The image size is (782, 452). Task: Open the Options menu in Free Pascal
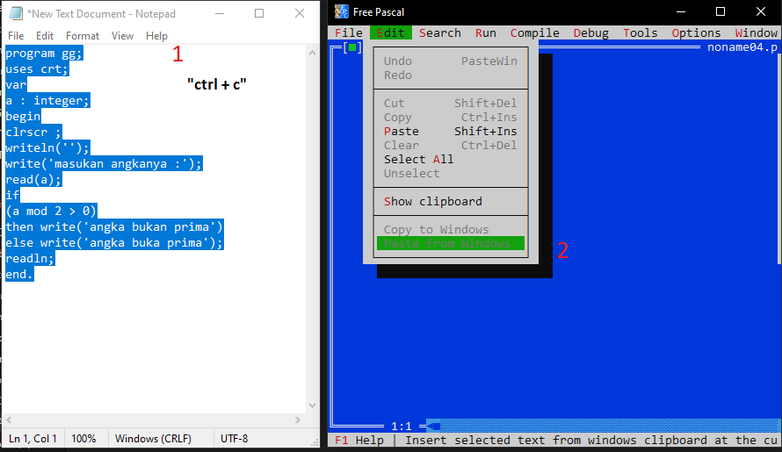(696, 32)
